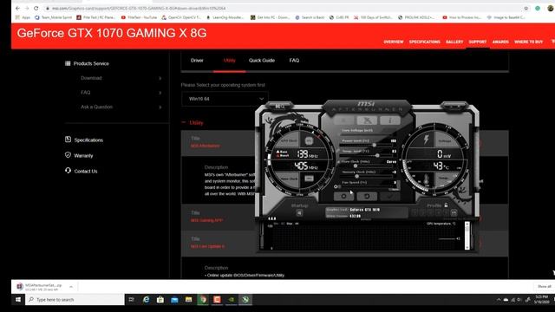Open the MSI Afterburner download link
This screenshot has height=312, width=555.
[x=206, y=146]
